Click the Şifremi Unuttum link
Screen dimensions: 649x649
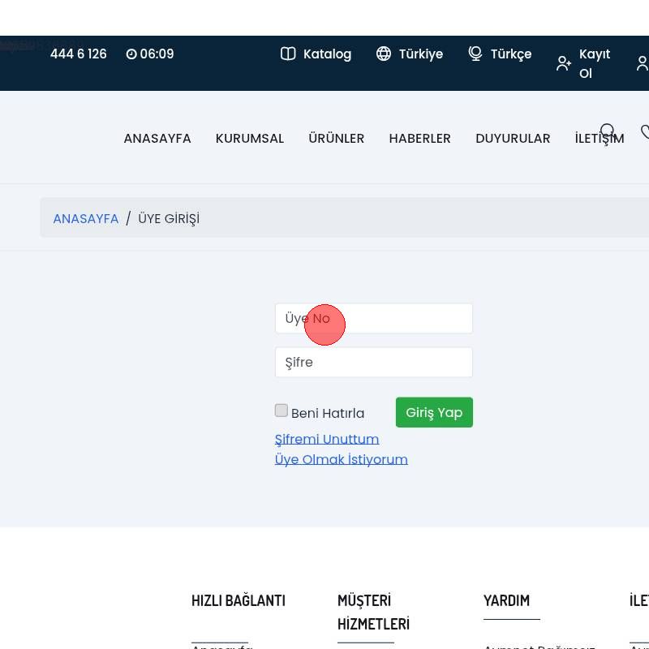coord(327,439)
